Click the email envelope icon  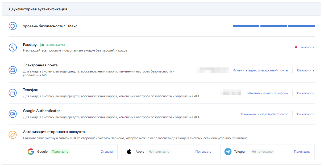tap(13, 70)
